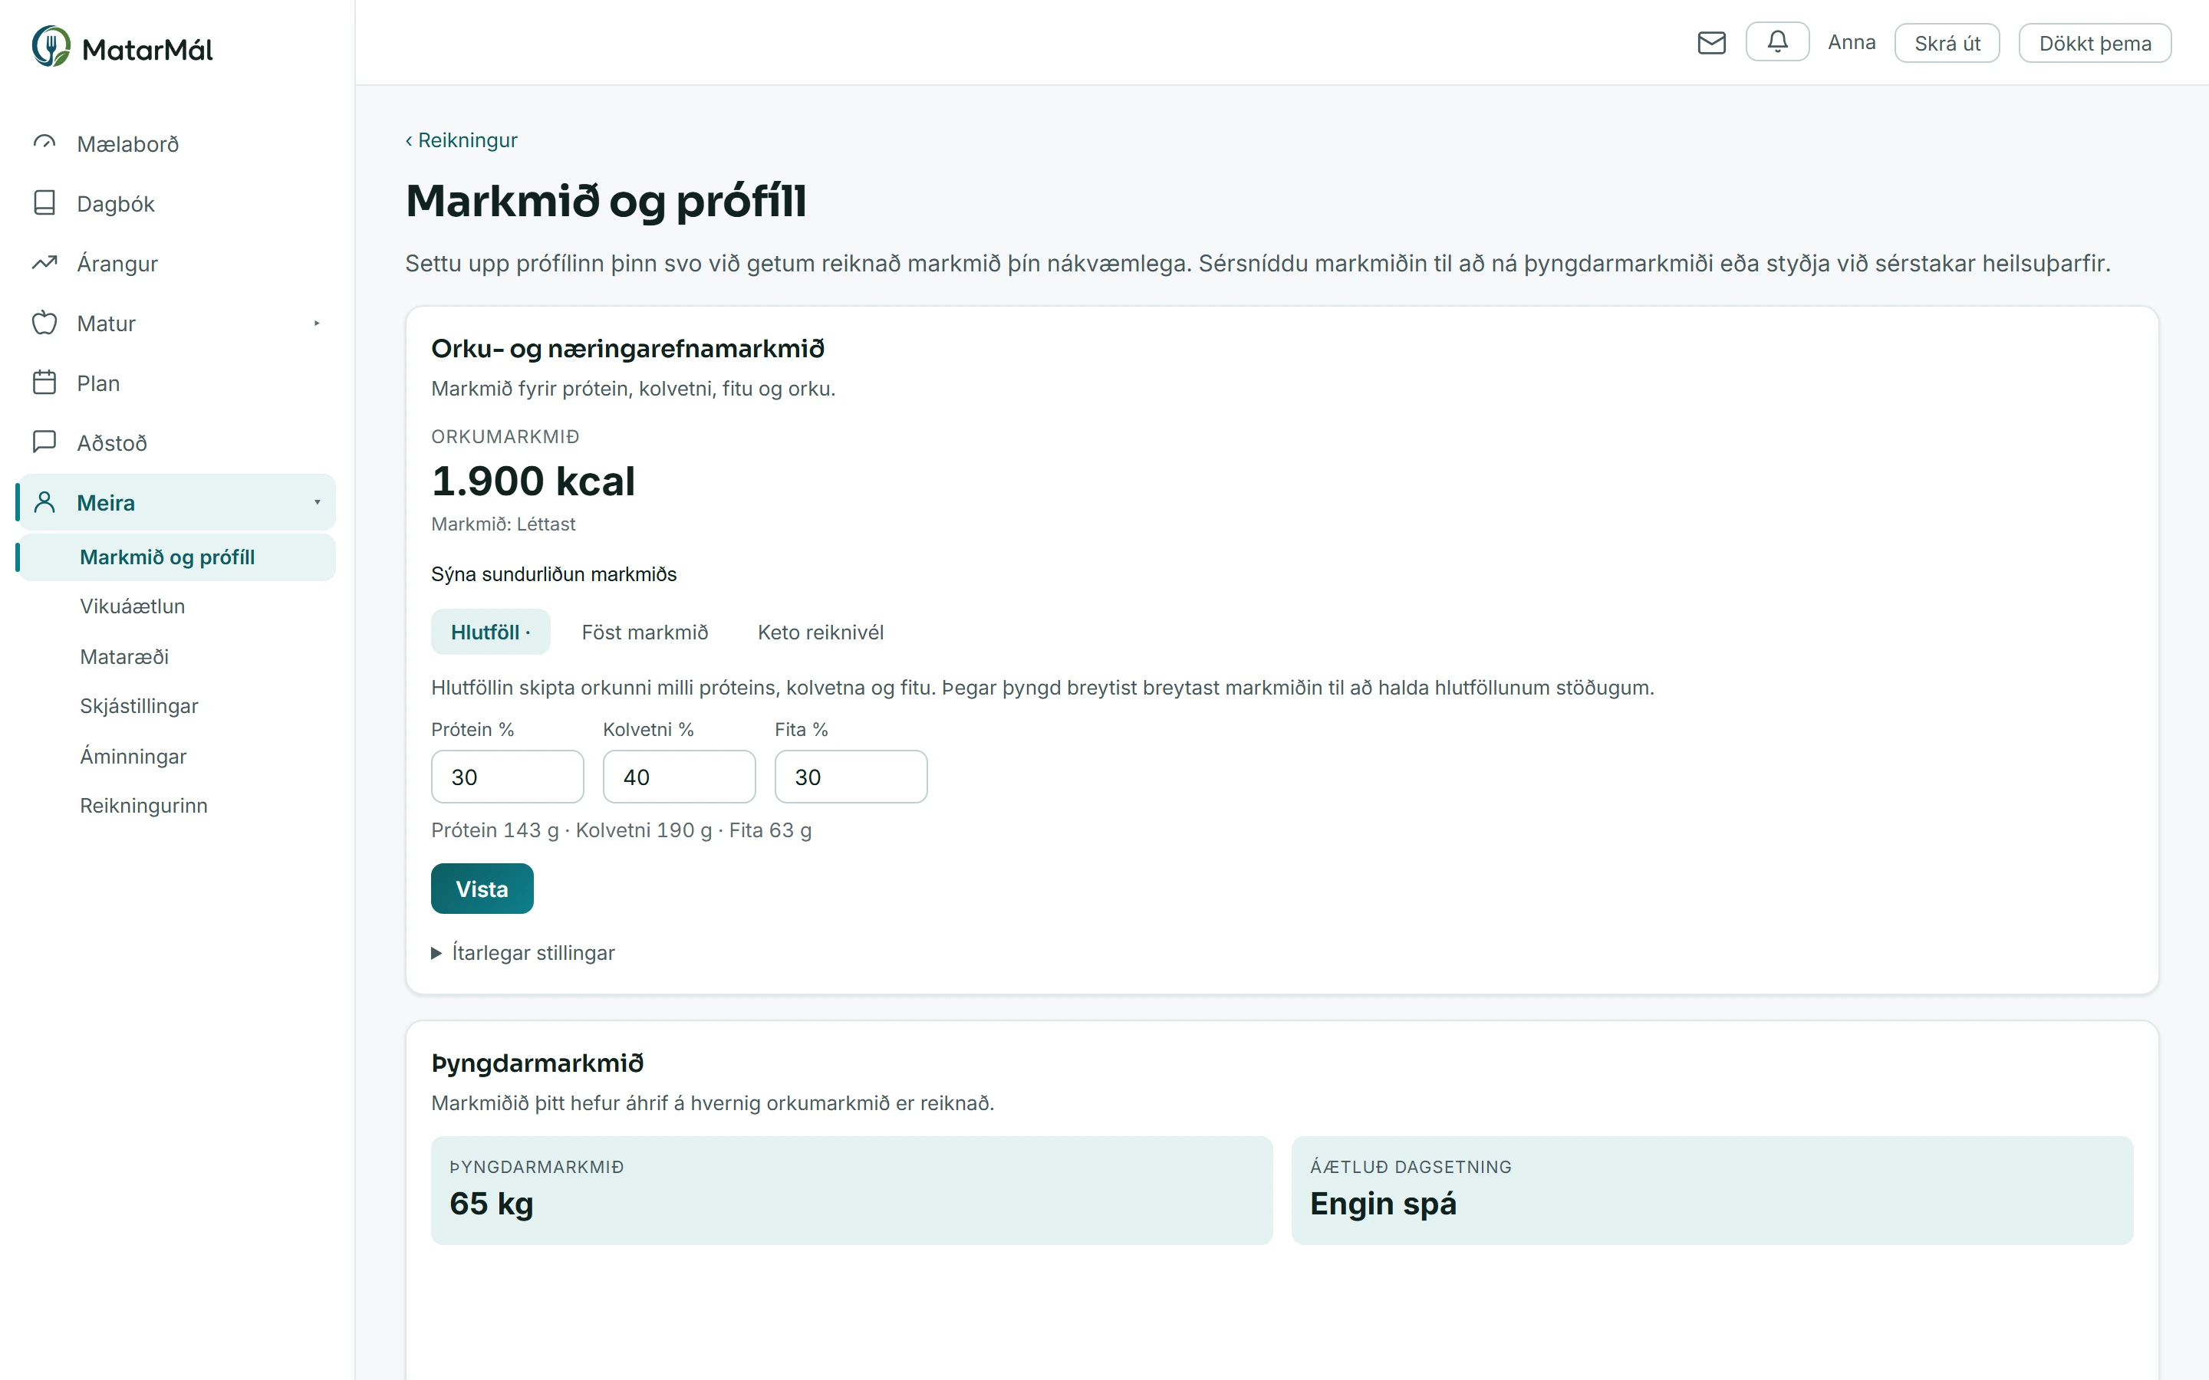This screenshot has height=1380, width=2209.
Task: Click the Plan calendar icon
Action: tap(44, 383)
